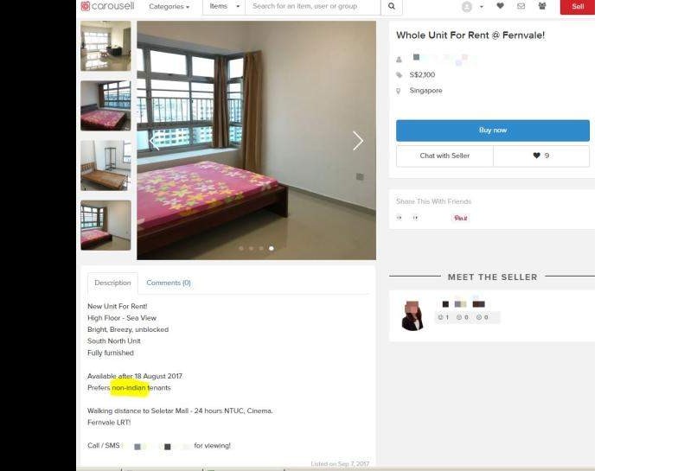Show previous photo with left arrow
This screenshot has height=471, width=684.
click(154, 142)
